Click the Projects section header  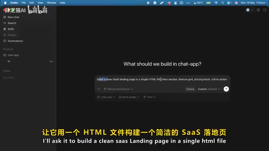coord(8,49)
